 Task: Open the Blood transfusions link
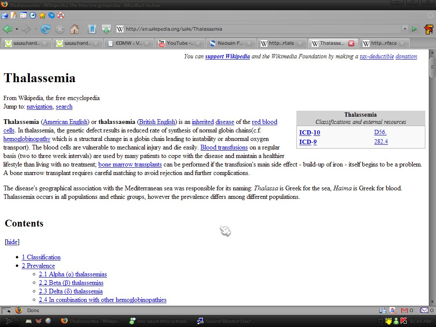coord(224,147)
